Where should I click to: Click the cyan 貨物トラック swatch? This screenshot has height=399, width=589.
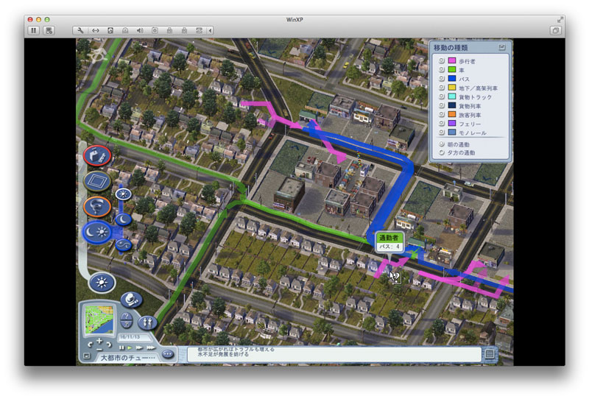[452, 96]
